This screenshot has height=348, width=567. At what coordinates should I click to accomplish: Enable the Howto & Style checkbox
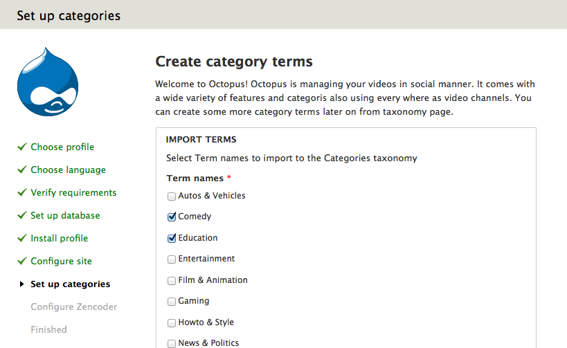tap(172, 322)
